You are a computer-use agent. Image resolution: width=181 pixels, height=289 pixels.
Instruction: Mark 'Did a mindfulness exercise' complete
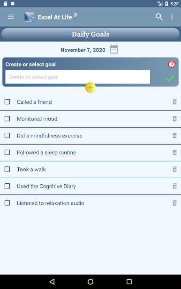click(x=7, y=136)
